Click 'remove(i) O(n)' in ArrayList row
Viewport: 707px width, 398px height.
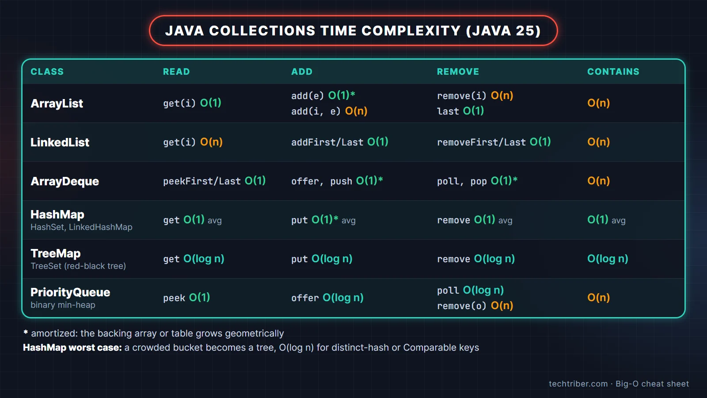point(475,96)
